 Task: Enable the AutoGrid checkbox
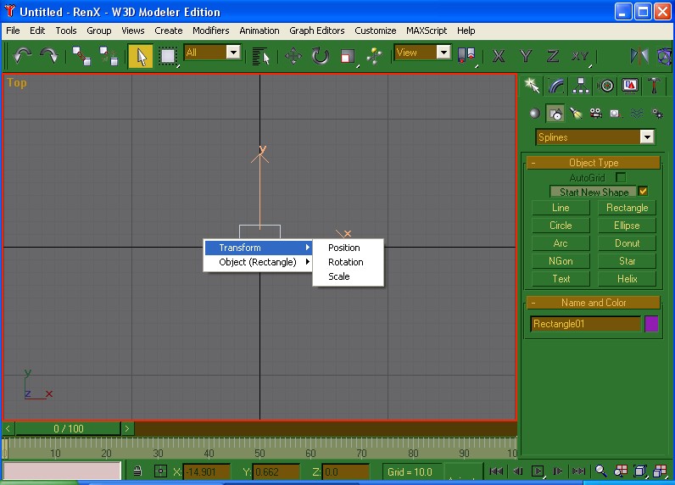pyautogui.click(x=621, y=177)
